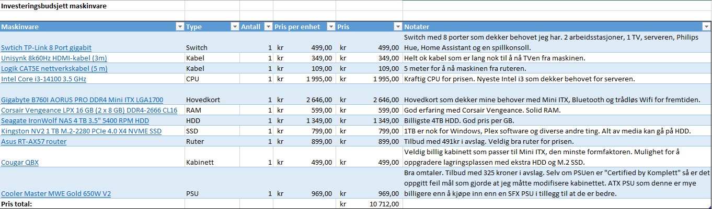This screenshot has height=209, width=712.
Task: Open the Cougar QBX link
Action: [x=20, y=162]
